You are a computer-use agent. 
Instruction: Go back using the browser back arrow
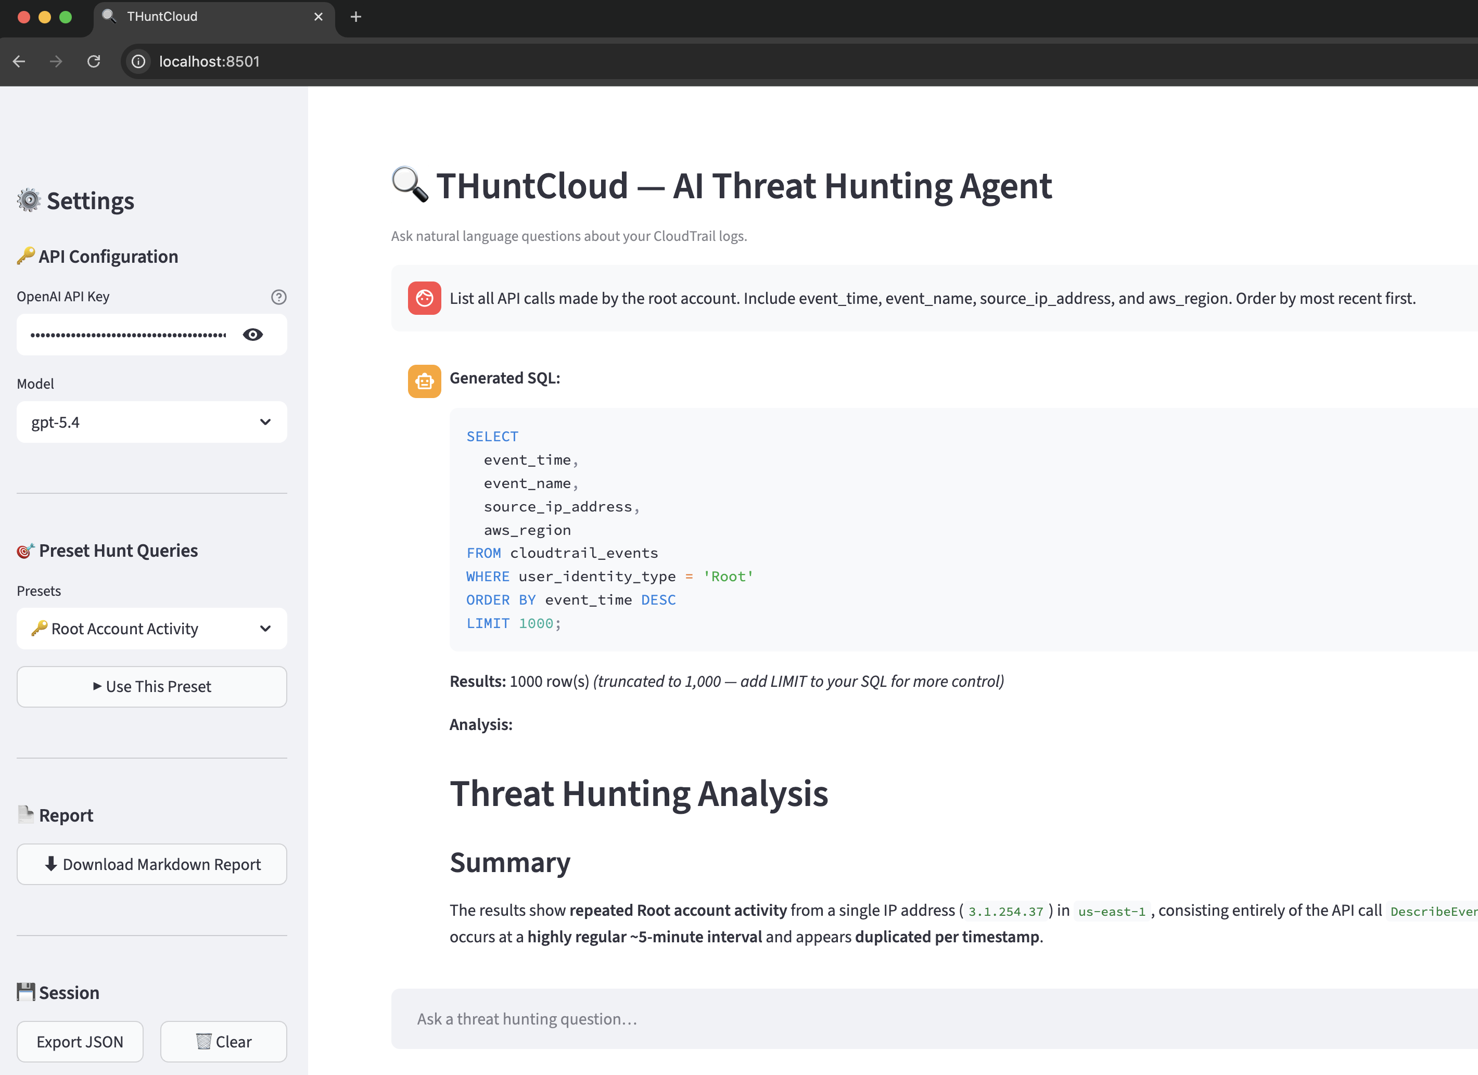click(x=19, y=61)
